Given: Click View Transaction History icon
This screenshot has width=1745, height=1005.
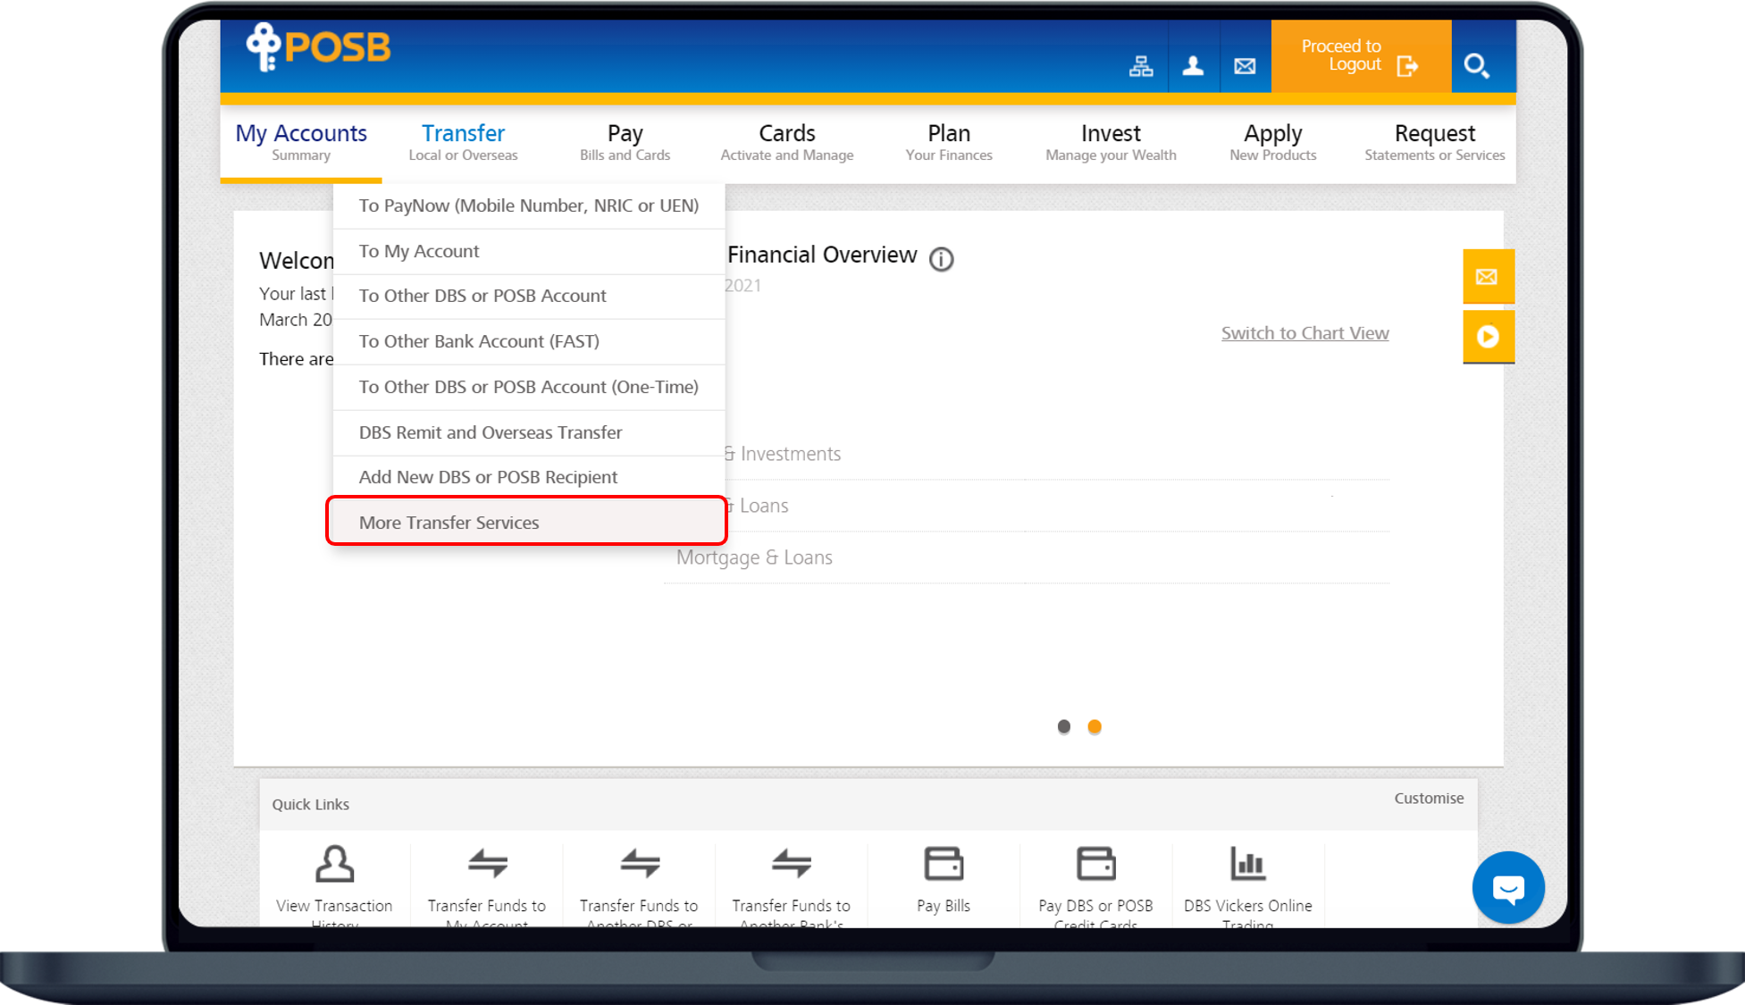Looking at the screenshot, I should pos(334,864).
